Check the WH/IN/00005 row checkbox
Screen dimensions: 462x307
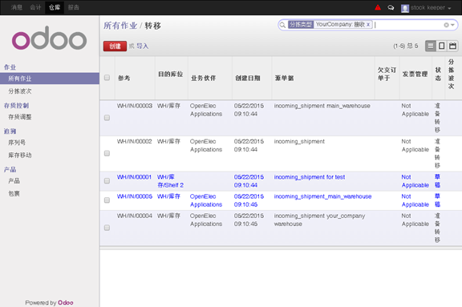point(107,200)
